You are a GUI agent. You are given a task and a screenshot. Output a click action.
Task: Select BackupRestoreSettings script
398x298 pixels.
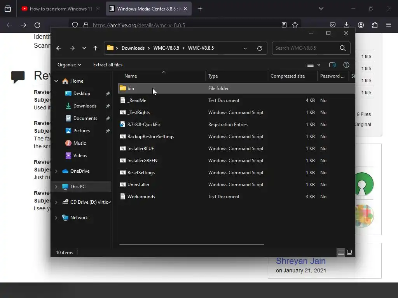(x=237, y=137)
